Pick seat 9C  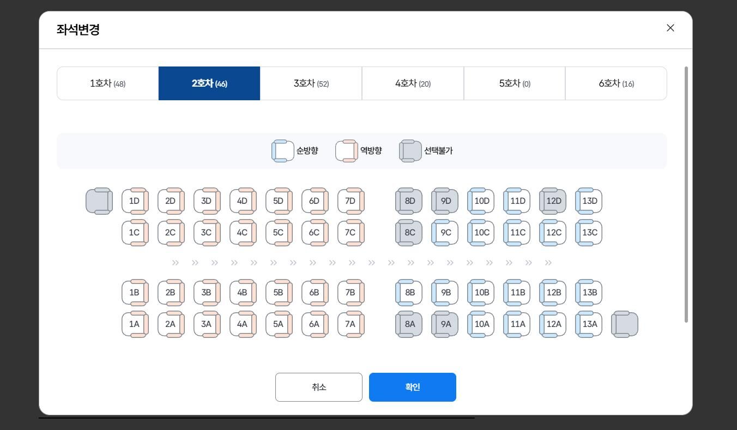point(445,233)
